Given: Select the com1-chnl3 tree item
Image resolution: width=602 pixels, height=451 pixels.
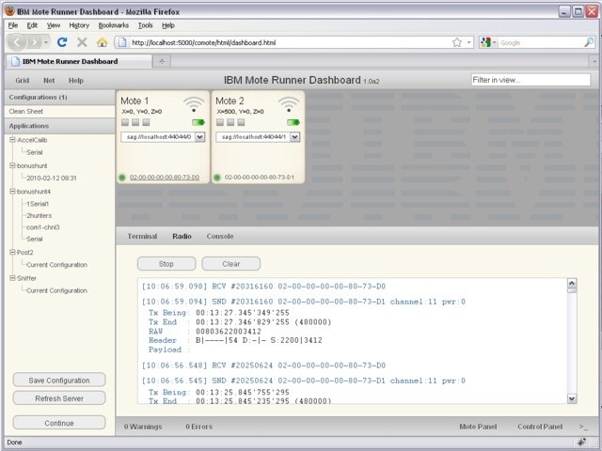Looking at the screenshot, I should tap(42, 227).
